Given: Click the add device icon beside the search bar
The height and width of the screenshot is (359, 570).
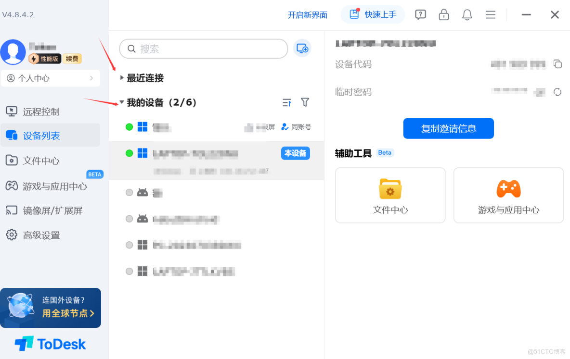Looking at the screenshot, I should pos(302,48).
